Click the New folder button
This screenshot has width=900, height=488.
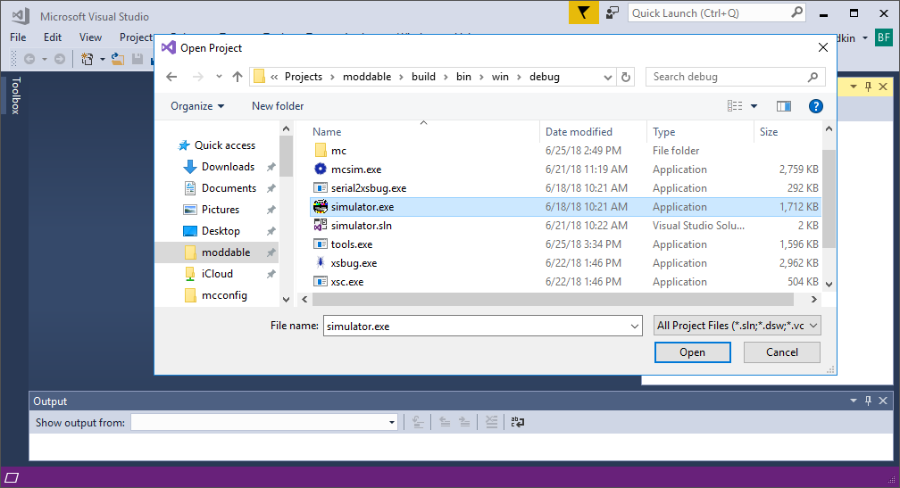point(278,106)
